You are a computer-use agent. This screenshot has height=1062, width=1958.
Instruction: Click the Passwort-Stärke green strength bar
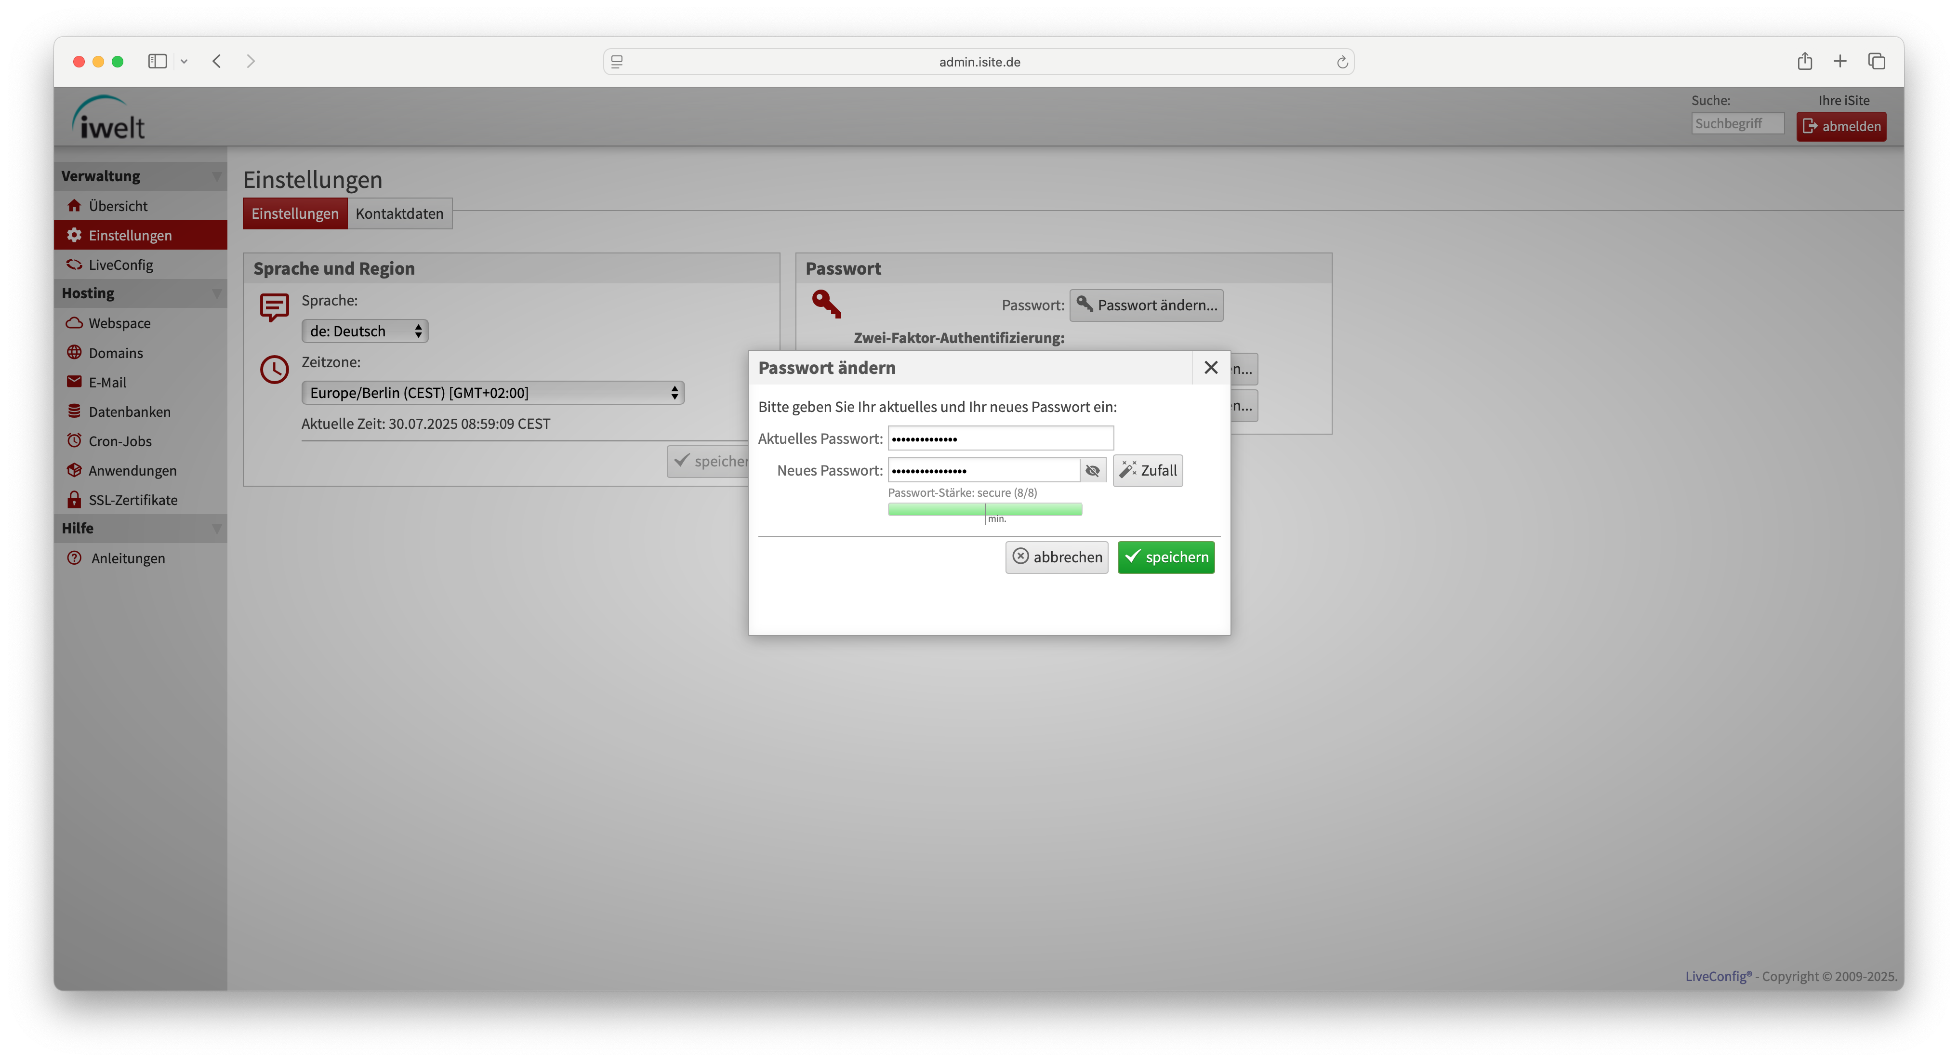984,509
